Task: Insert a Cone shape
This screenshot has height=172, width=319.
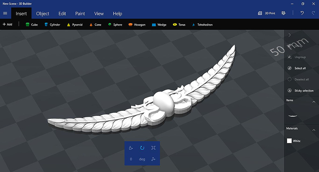Action: [95, 25]
